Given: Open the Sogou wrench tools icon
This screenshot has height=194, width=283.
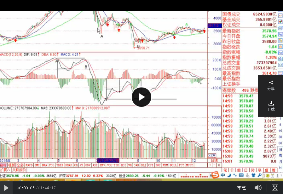Looking at the screenshot, I should [x=260, y=175].
